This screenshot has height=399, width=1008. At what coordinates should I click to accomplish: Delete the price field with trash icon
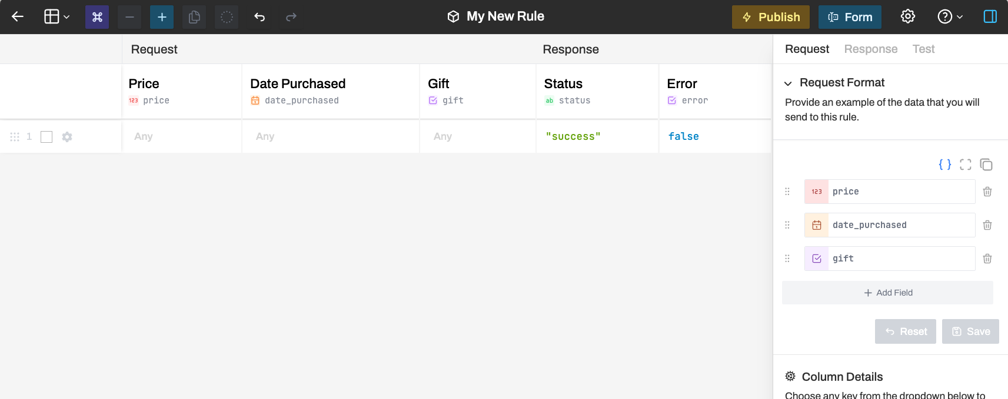(x=987, y=192)
